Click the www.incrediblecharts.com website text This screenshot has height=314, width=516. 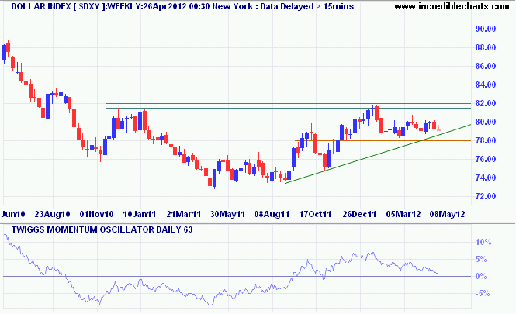(452, 6)
